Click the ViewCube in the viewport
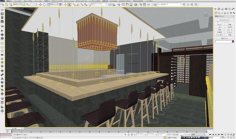The width and height of the screenshot is (236, 139). pos(205,14)
